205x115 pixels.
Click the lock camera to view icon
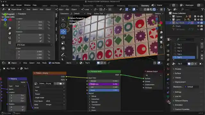161,47
